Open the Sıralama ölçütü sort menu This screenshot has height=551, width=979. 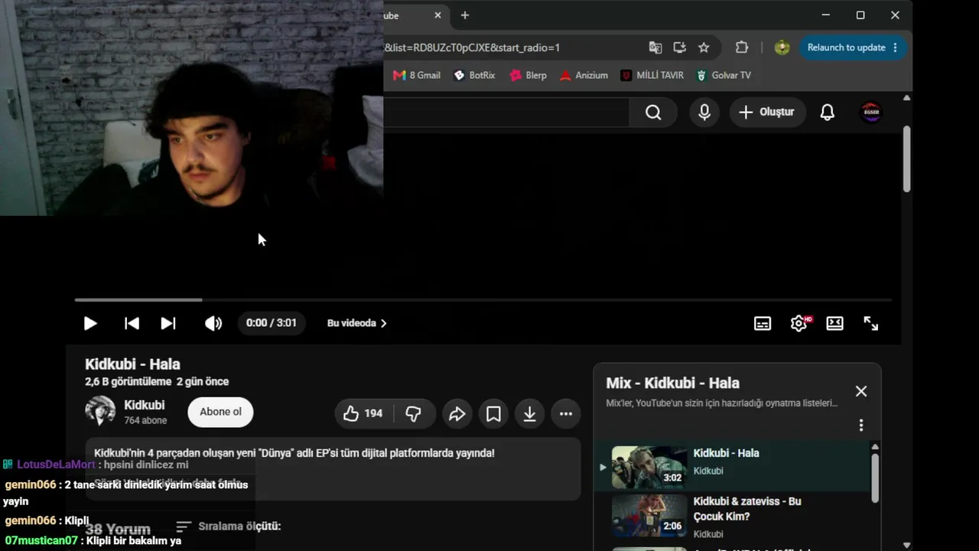point(229,527)
